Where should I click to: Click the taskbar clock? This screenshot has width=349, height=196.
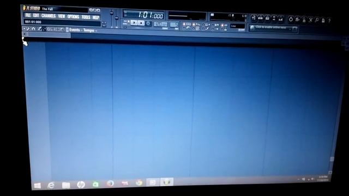(323, 179)
